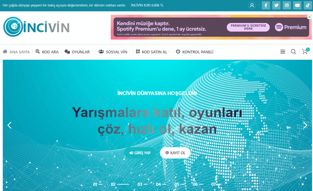Open the TikTok social icon
This screenshot has height=191, width=313.
(307, 6)
